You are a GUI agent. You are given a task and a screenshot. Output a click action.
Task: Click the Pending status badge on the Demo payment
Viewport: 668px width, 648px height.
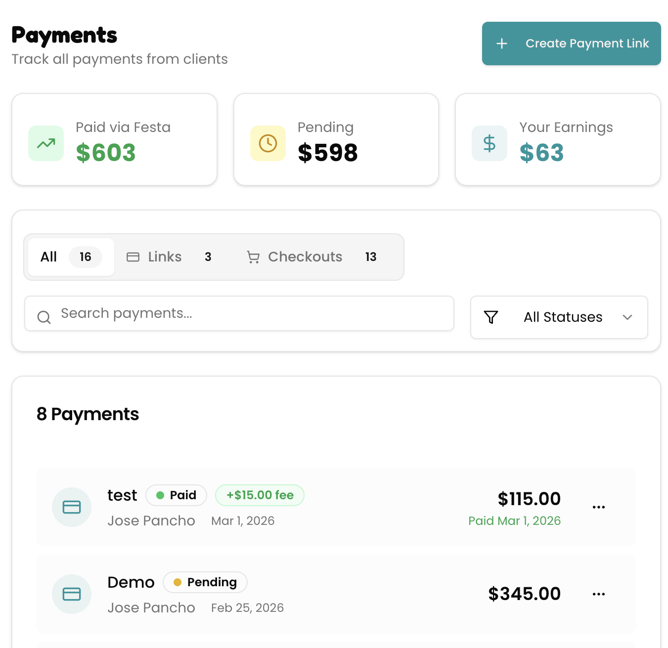point(205,582)
